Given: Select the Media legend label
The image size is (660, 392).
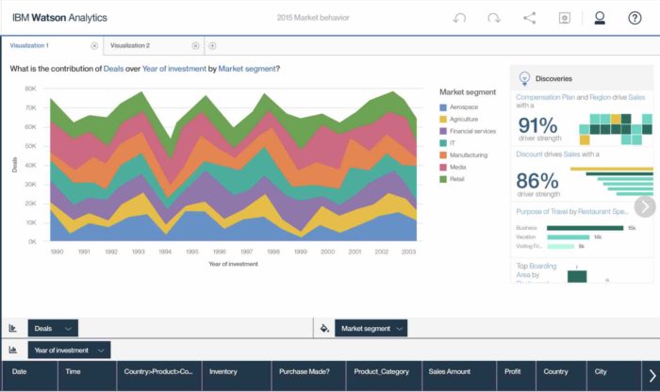Looking at the screenshot, I should point(458,167).
